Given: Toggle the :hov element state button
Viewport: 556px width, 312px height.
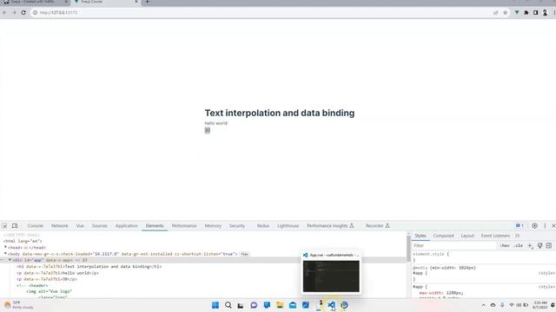Looking at the screenshot, I should (505, 245).
